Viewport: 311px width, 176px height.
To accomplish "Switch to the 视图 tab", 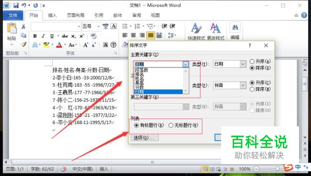I will (x=155, y=15).
